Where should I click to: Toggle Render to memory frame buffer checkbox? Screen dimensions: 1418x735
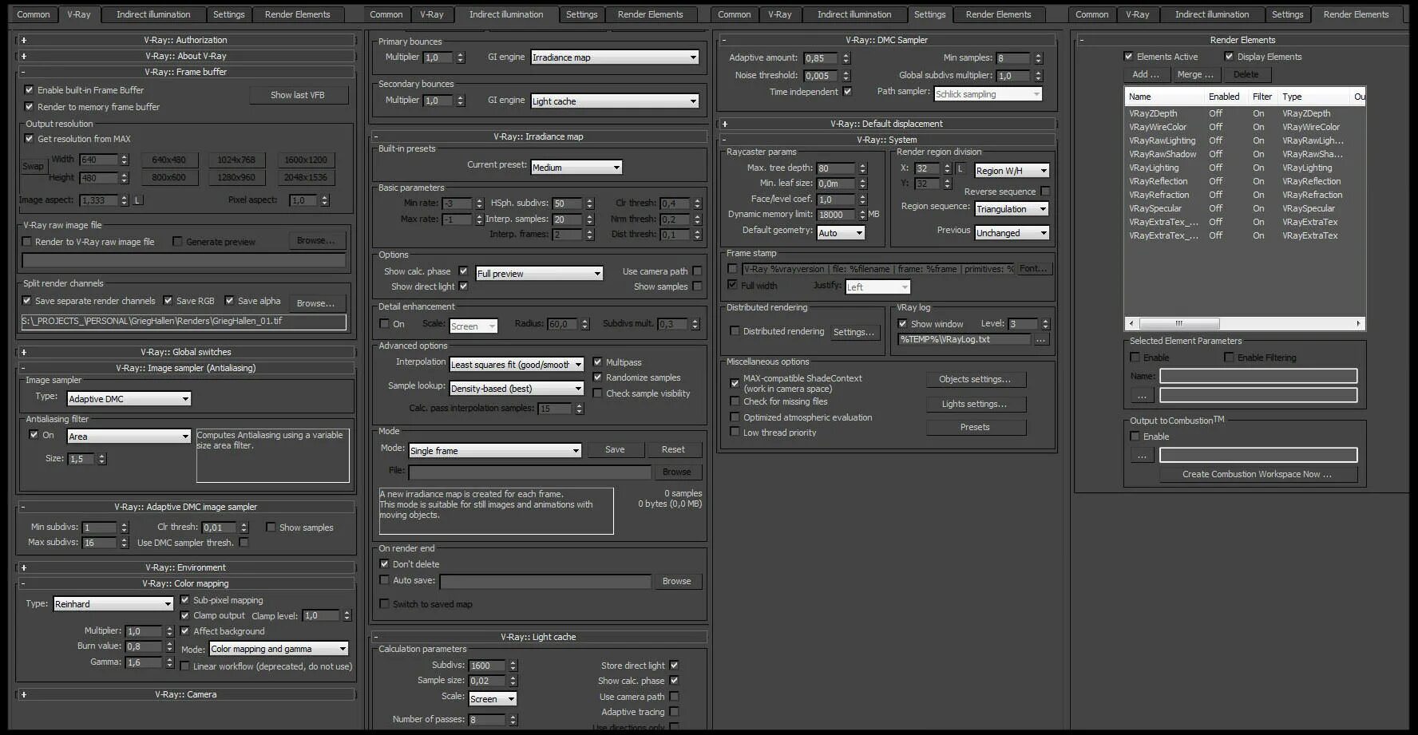[x=29, y=107]
